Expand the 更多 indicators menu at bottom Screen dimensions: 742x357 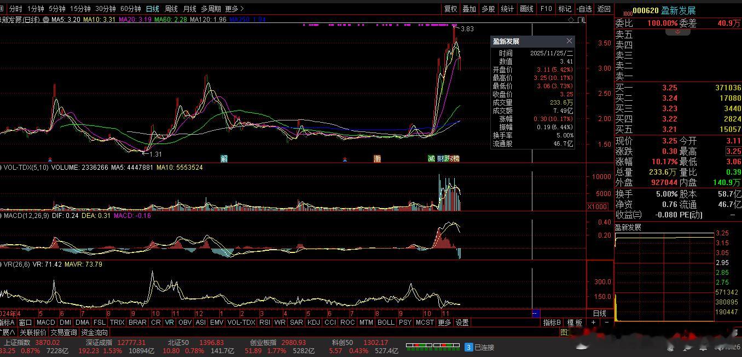click(444, 323)
